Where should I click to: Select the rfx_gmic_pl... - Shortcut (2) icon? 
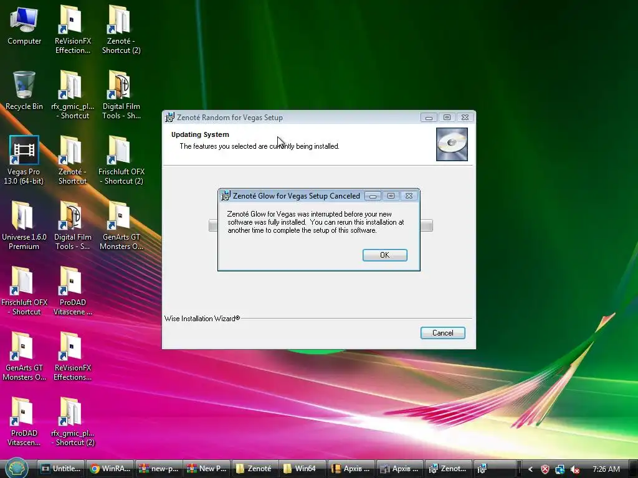[72, 421]
